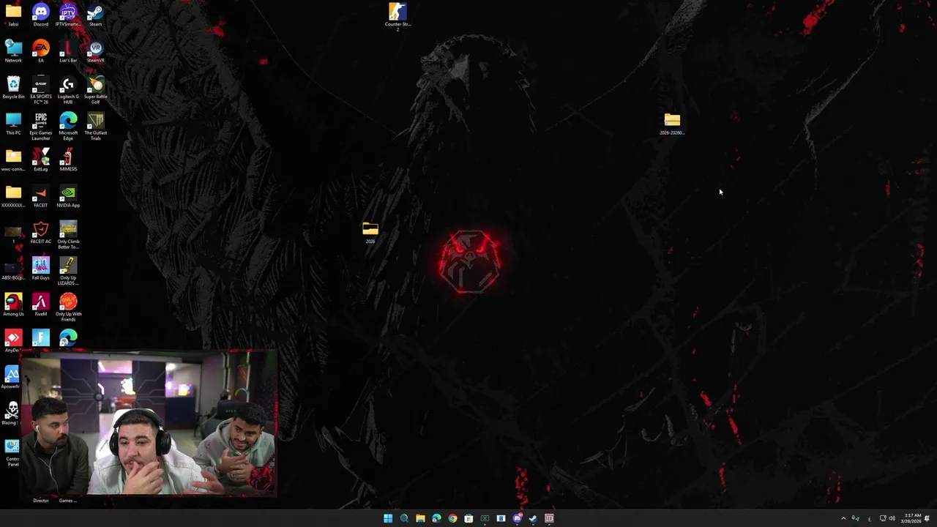Launch EA SPORTS FC 26 shortcut
This screenshot has height=527, width=937.
[x=40, y=89]
